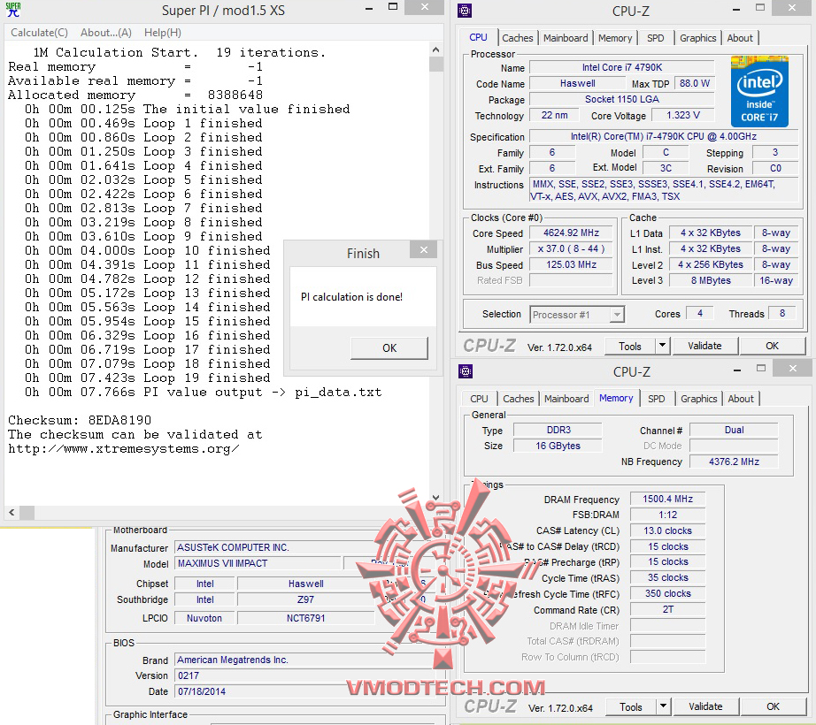Click the bottom CPU-Z window title icon

pos(466,371)
